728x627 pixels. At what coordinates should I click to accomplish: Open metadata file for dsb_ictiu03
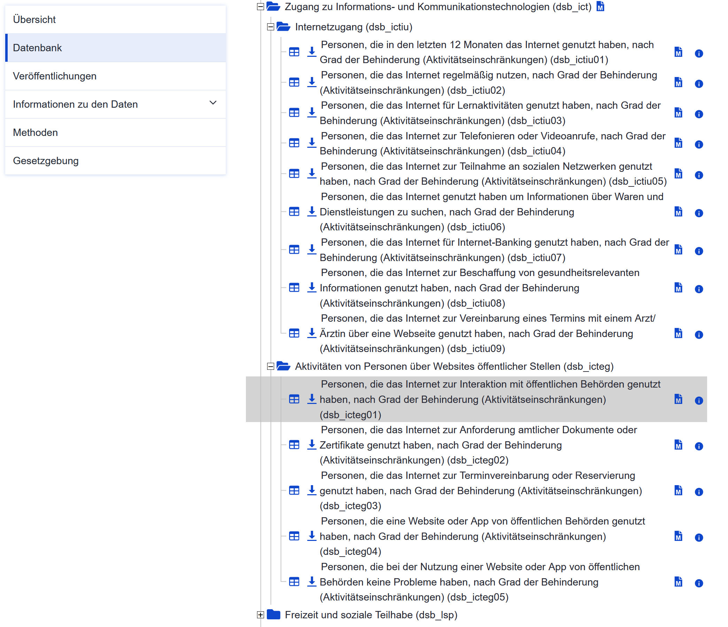pyautogui.click(x=679, y=113)
